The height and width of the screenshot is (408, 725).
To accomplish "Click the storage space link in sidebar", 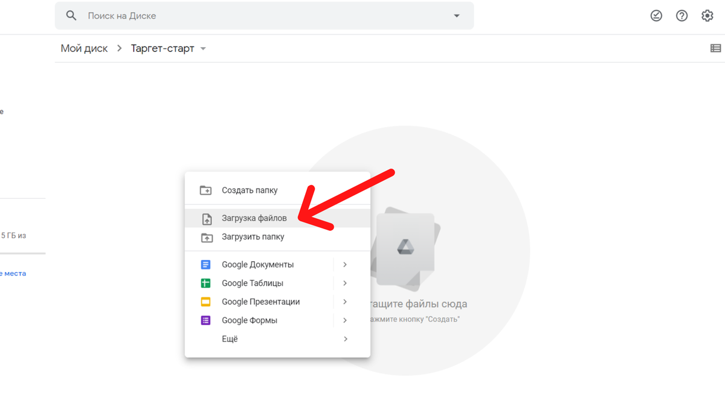I will tap(13, 274).
